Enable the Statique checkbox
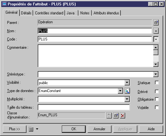The width and height of the screenshot is (166, 136). click(157, 82)
